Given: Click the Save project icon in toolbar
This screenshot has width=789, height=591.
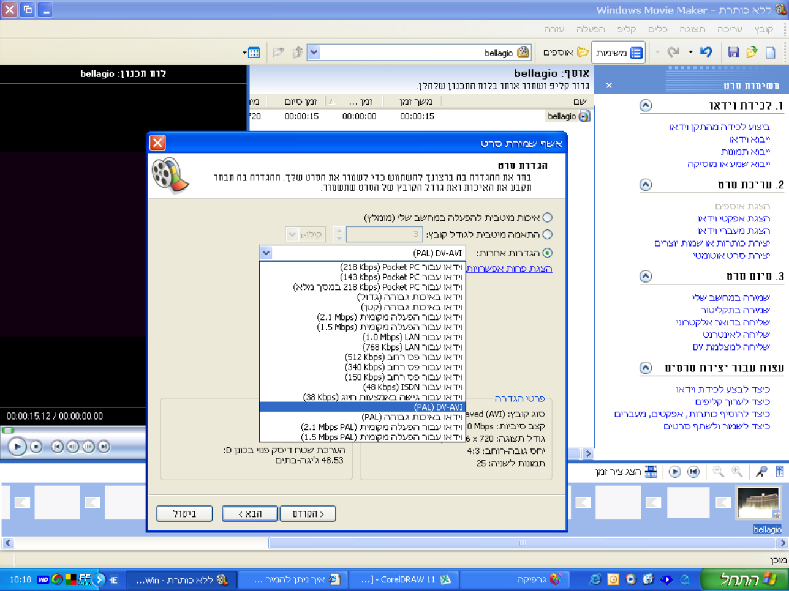Looking at the screenshot, I should [x=733, y=52].
